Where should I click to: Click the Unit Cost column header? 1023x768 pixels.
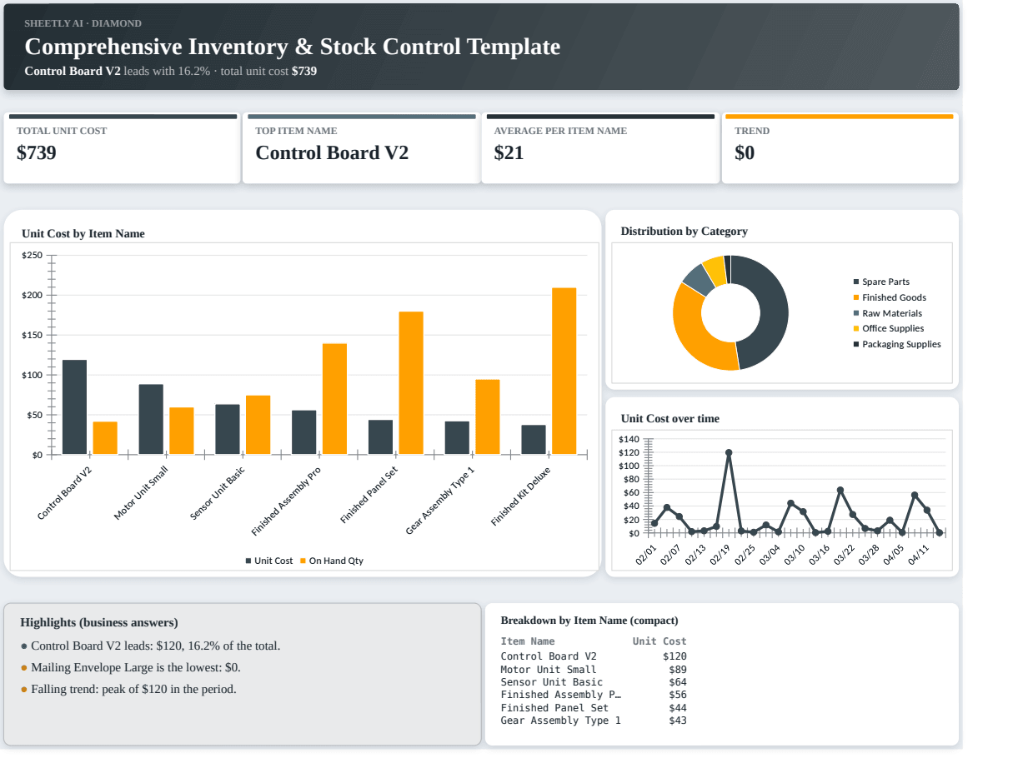point(659,641)
